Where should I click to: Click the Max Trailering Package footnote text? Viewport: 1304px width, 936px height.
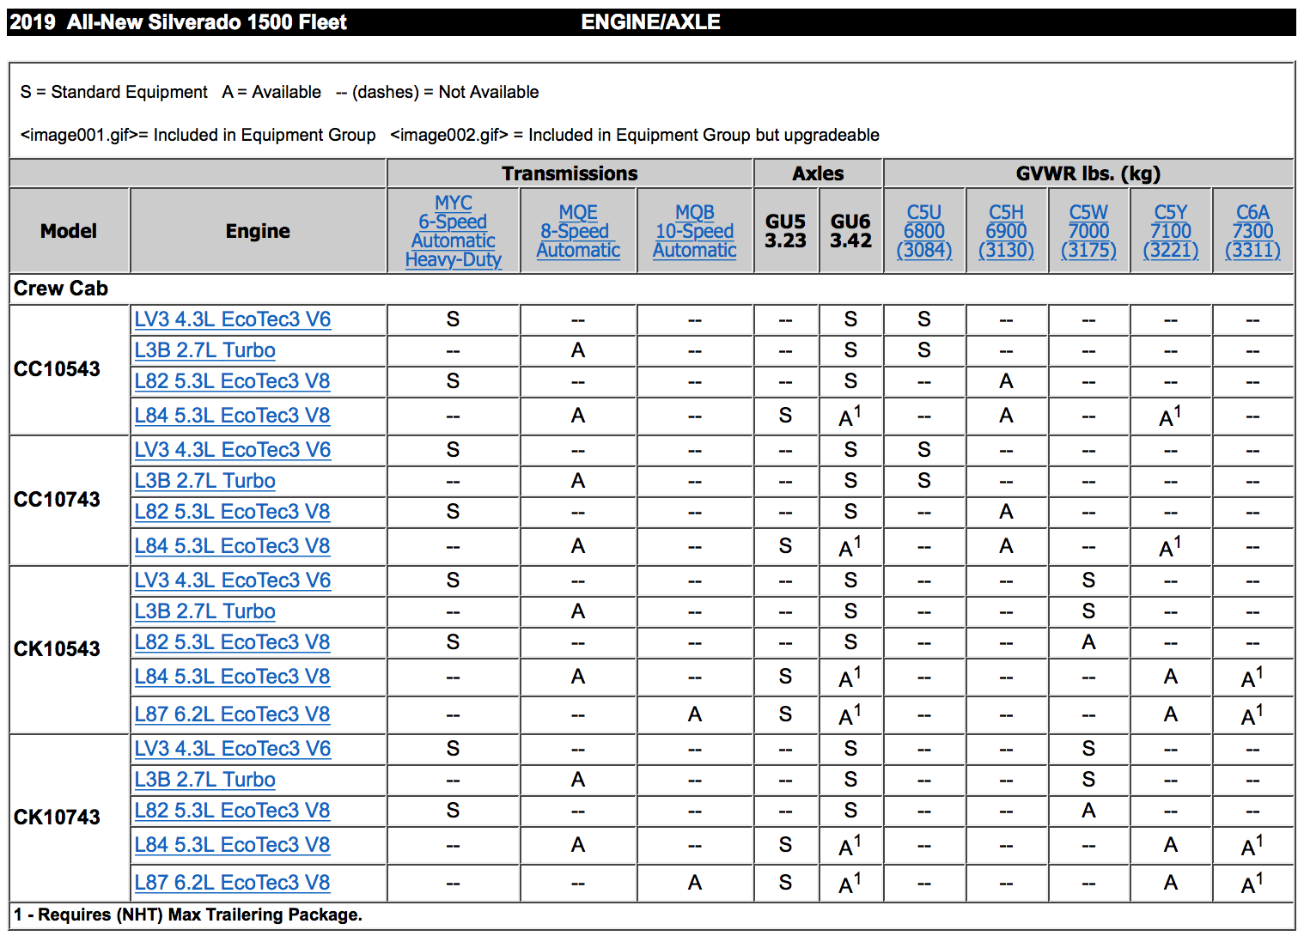(188, 915)
